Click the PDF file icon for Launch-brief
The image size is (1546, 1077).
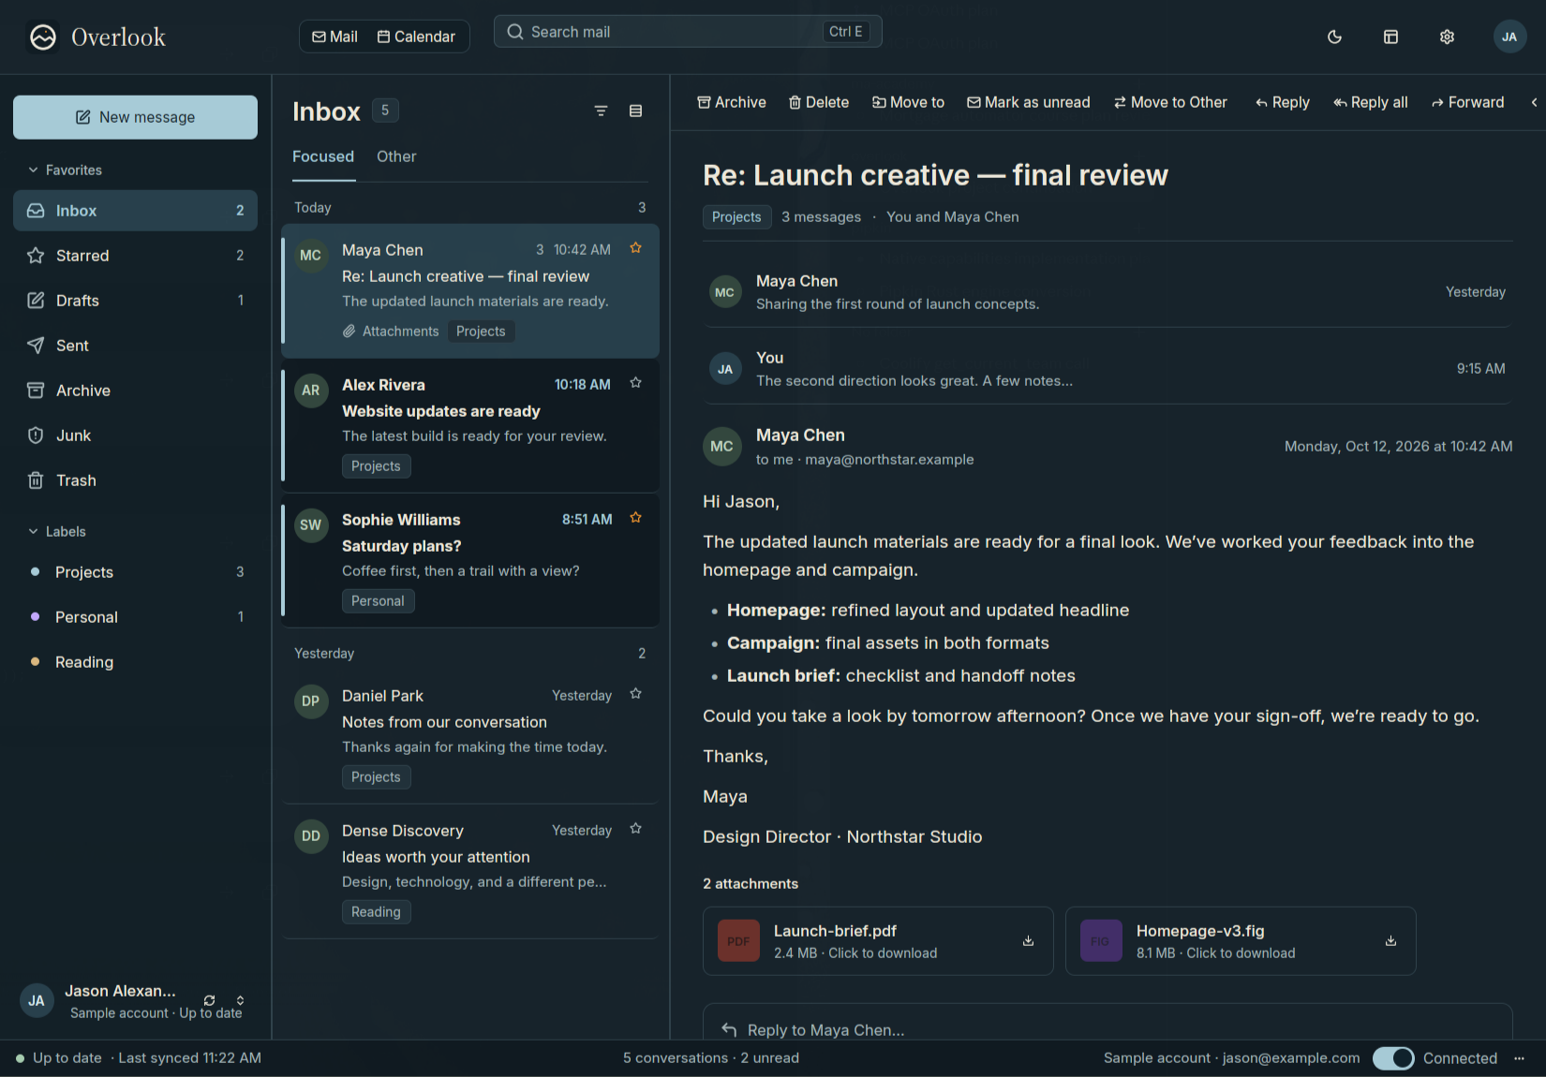[x=738, y=941]
